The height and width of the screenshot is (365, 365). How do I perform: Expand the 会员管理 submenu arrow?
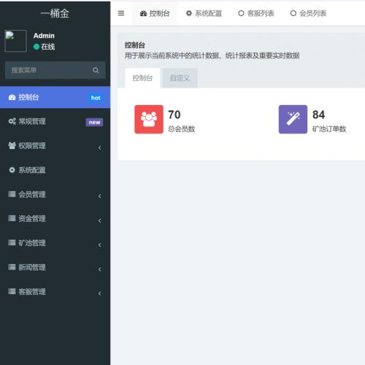click(x=100, y=196)
